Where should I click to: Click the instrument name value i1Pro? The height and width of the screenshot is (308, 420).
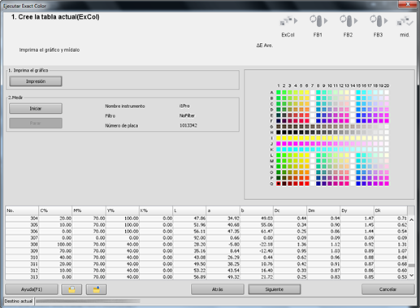184,106
